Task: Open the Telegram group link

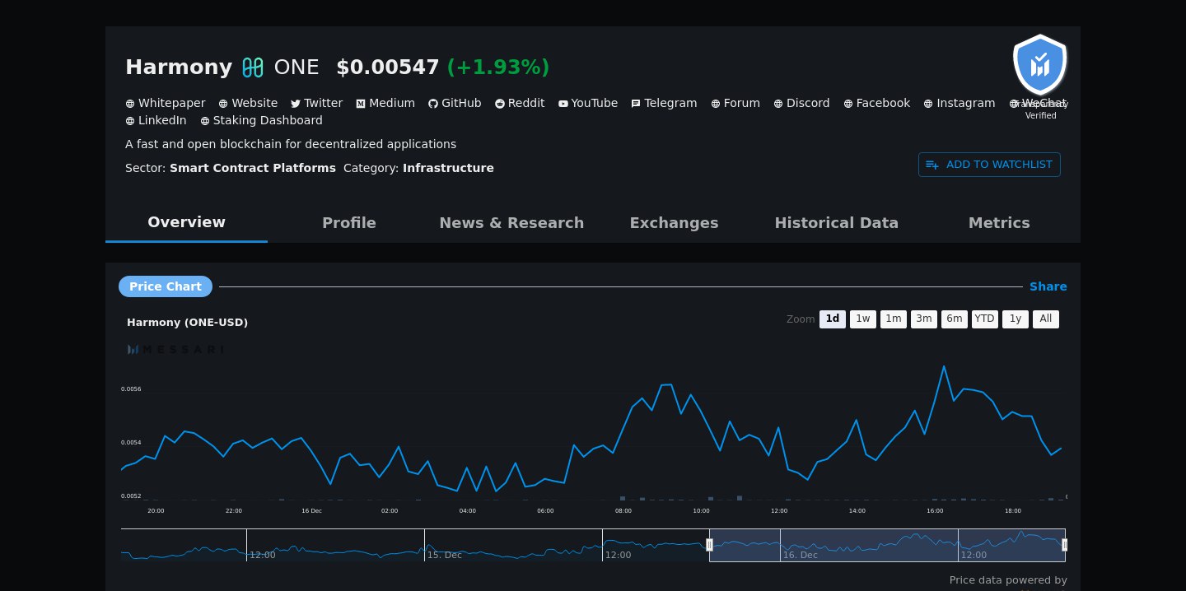Action: click(664, 104)
